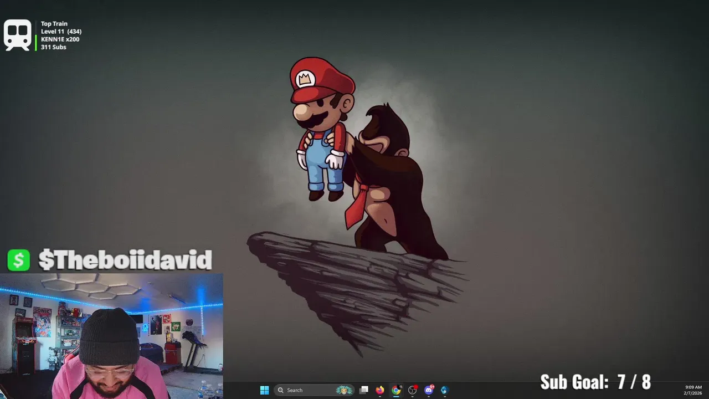Click the webcam feed overlay
Screen dimensions: 709x399
click(111, 336)
